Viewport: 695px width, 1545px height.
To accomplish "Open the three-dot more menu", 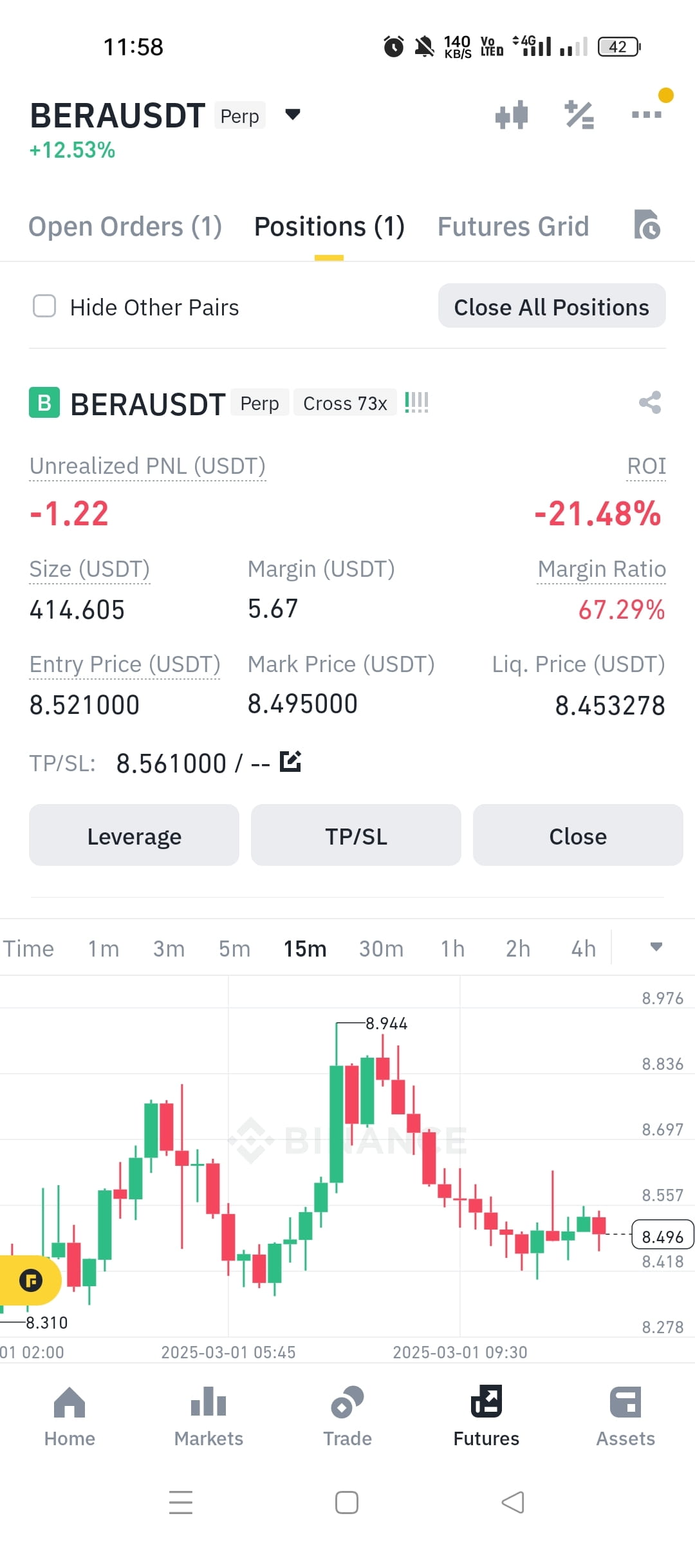I will pos(647,115).
